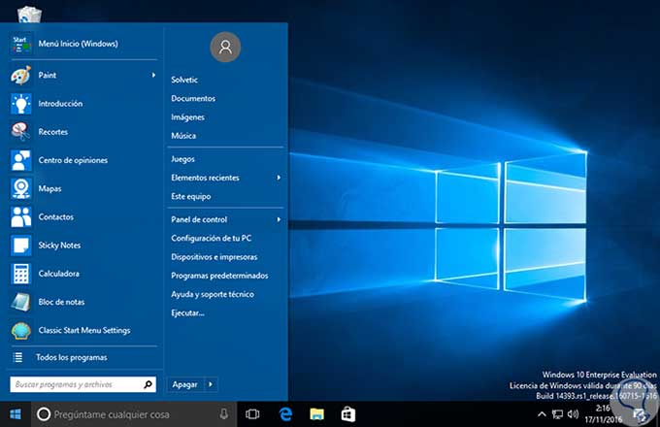Click the Cortana circle icon

44,414
